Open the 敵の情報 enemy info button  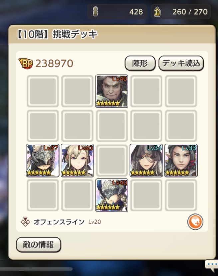click(x=38, y=245)
